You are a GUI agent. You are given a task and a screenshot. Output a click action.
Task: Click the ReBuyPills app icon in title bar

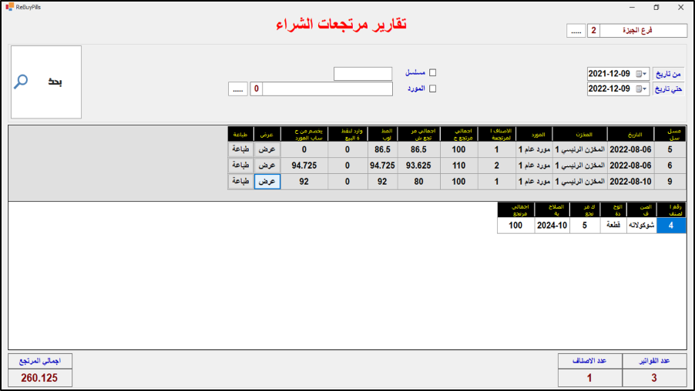(8, 7)
